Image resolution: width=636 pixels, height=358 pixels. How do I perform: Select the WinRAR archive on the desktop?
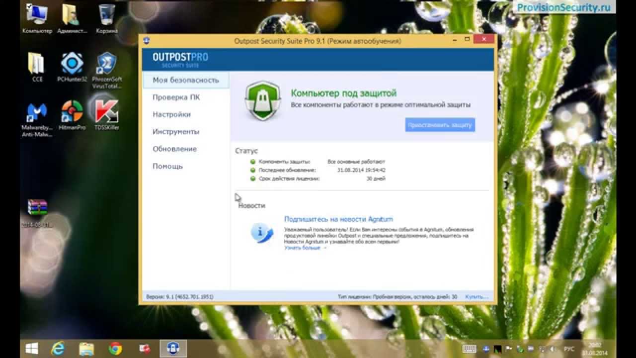point(37,213)
